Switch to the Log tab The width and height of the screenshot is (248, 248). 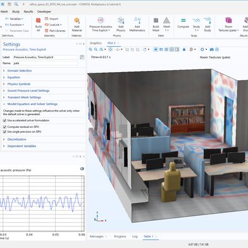coord(135,237)
